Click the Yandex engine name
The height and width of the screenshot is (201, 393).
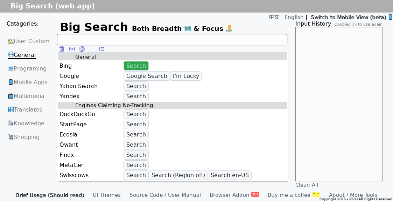69,96
